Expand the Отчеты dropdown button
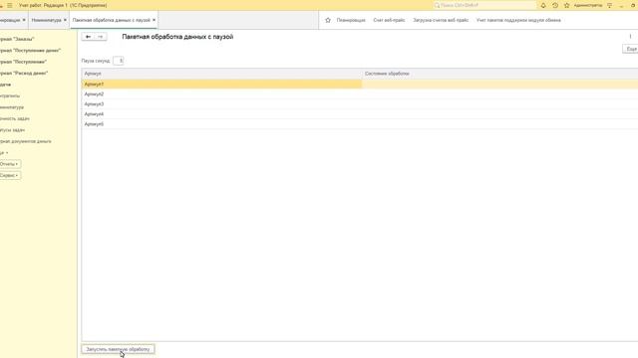 pos(9,164)
